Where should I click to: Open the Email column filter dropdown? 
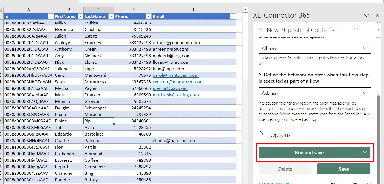[x=232, y=17]
